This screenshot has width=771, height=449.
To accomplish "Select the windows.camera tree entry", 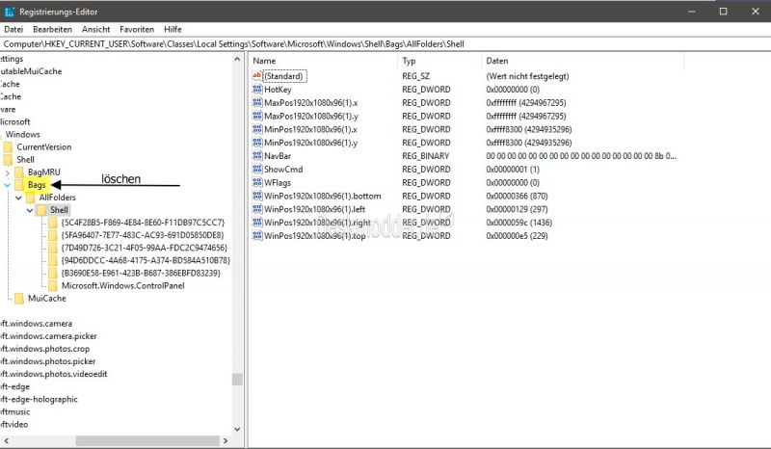I will click(x=37, y=323).
